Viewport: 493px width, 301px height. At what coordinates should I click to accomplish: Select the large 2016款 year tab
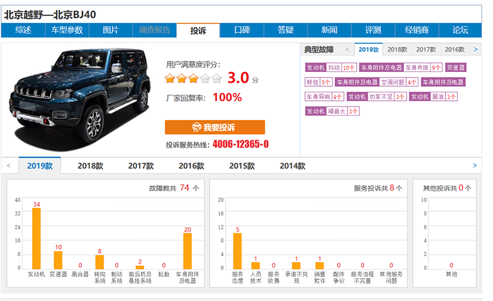192,166
